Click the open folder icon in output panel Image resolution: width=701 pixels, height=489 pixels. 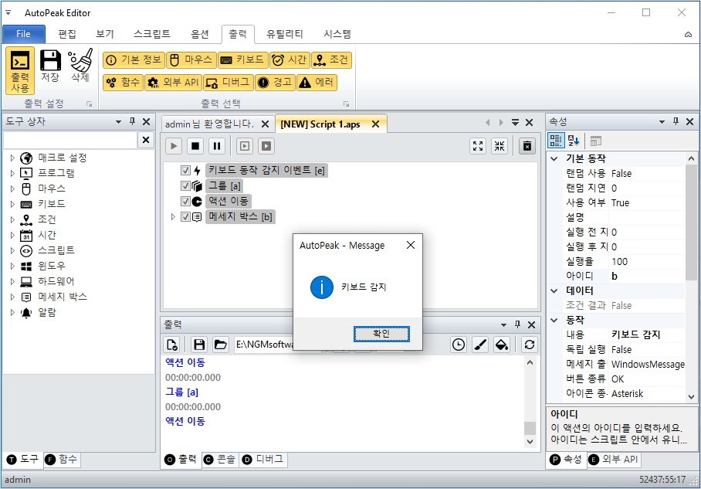pyautogui.click(x=220, y=345)
